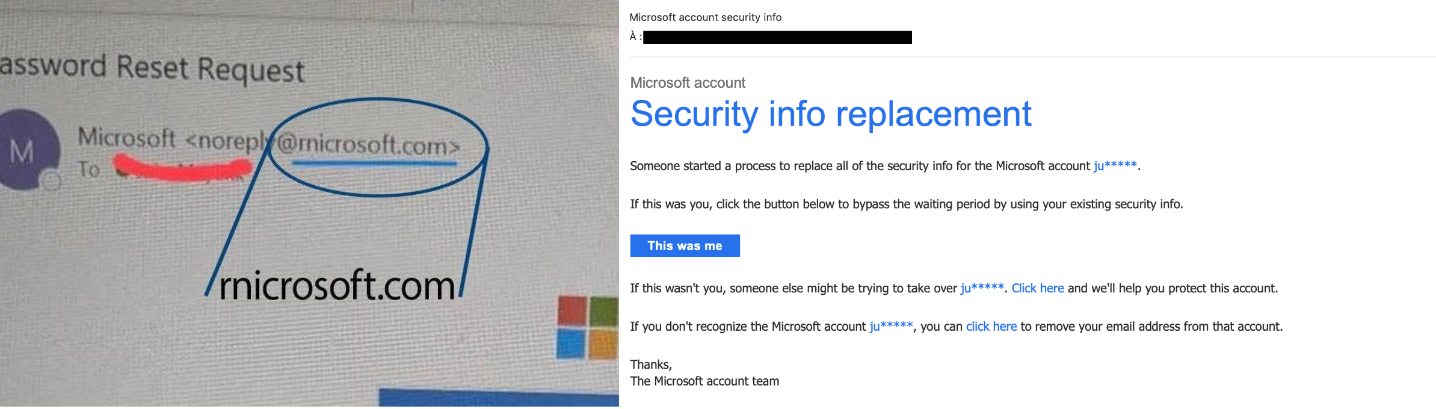Click the redacted recipient field after "À :"

point(777,37)
